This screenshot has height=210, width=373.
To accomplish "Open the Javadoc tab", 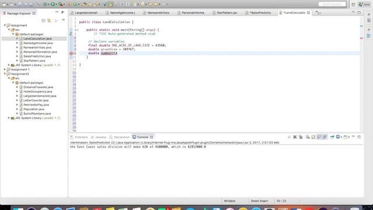I will click(x=98, y=137).
